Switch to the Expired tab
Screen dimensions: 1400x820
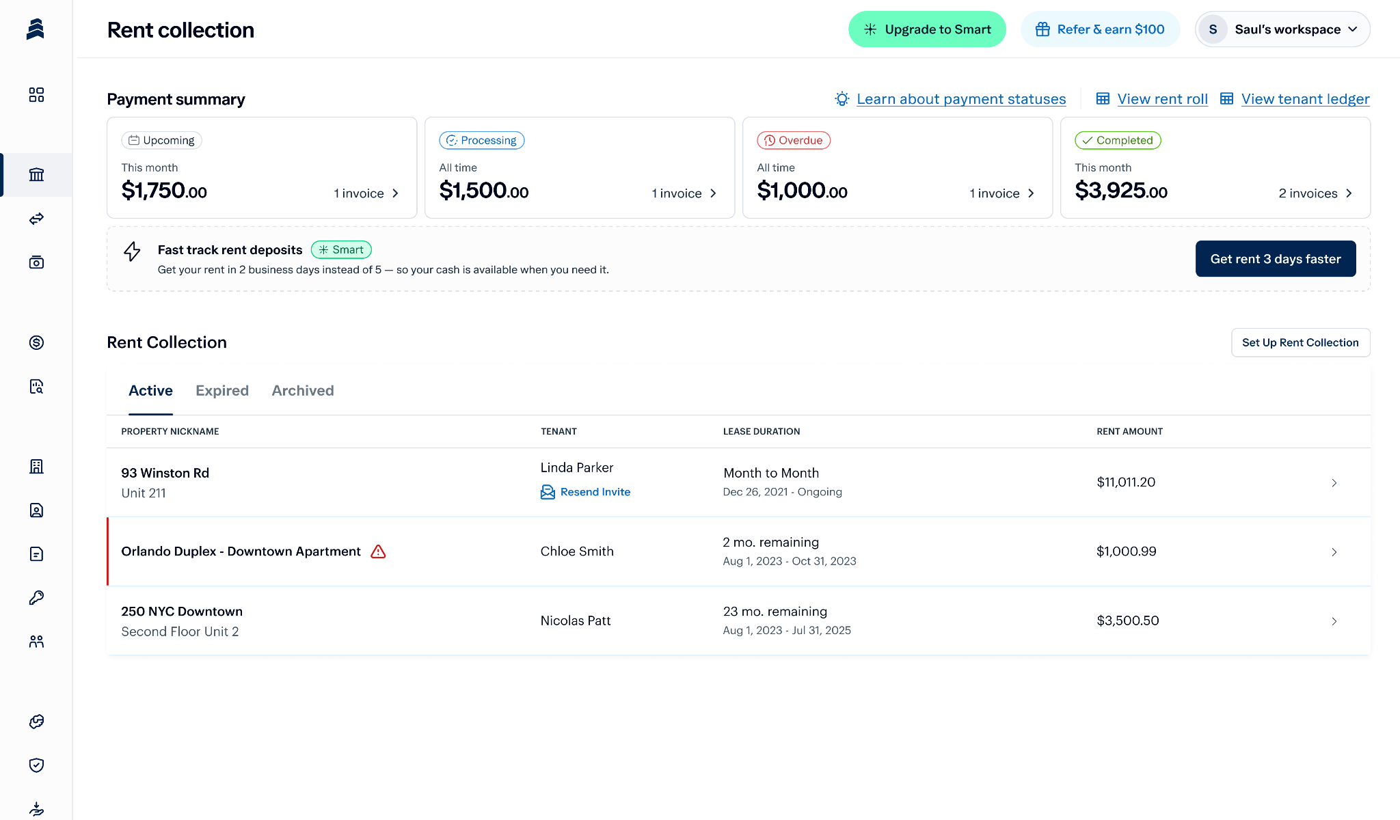pos(221,391)
